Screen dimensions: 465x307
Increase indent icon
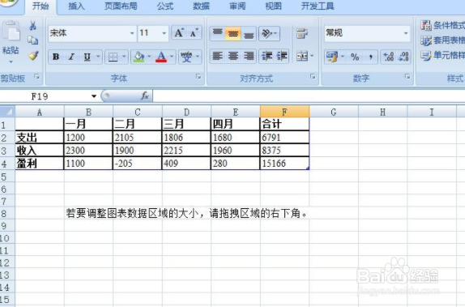(x=282, y=56)
